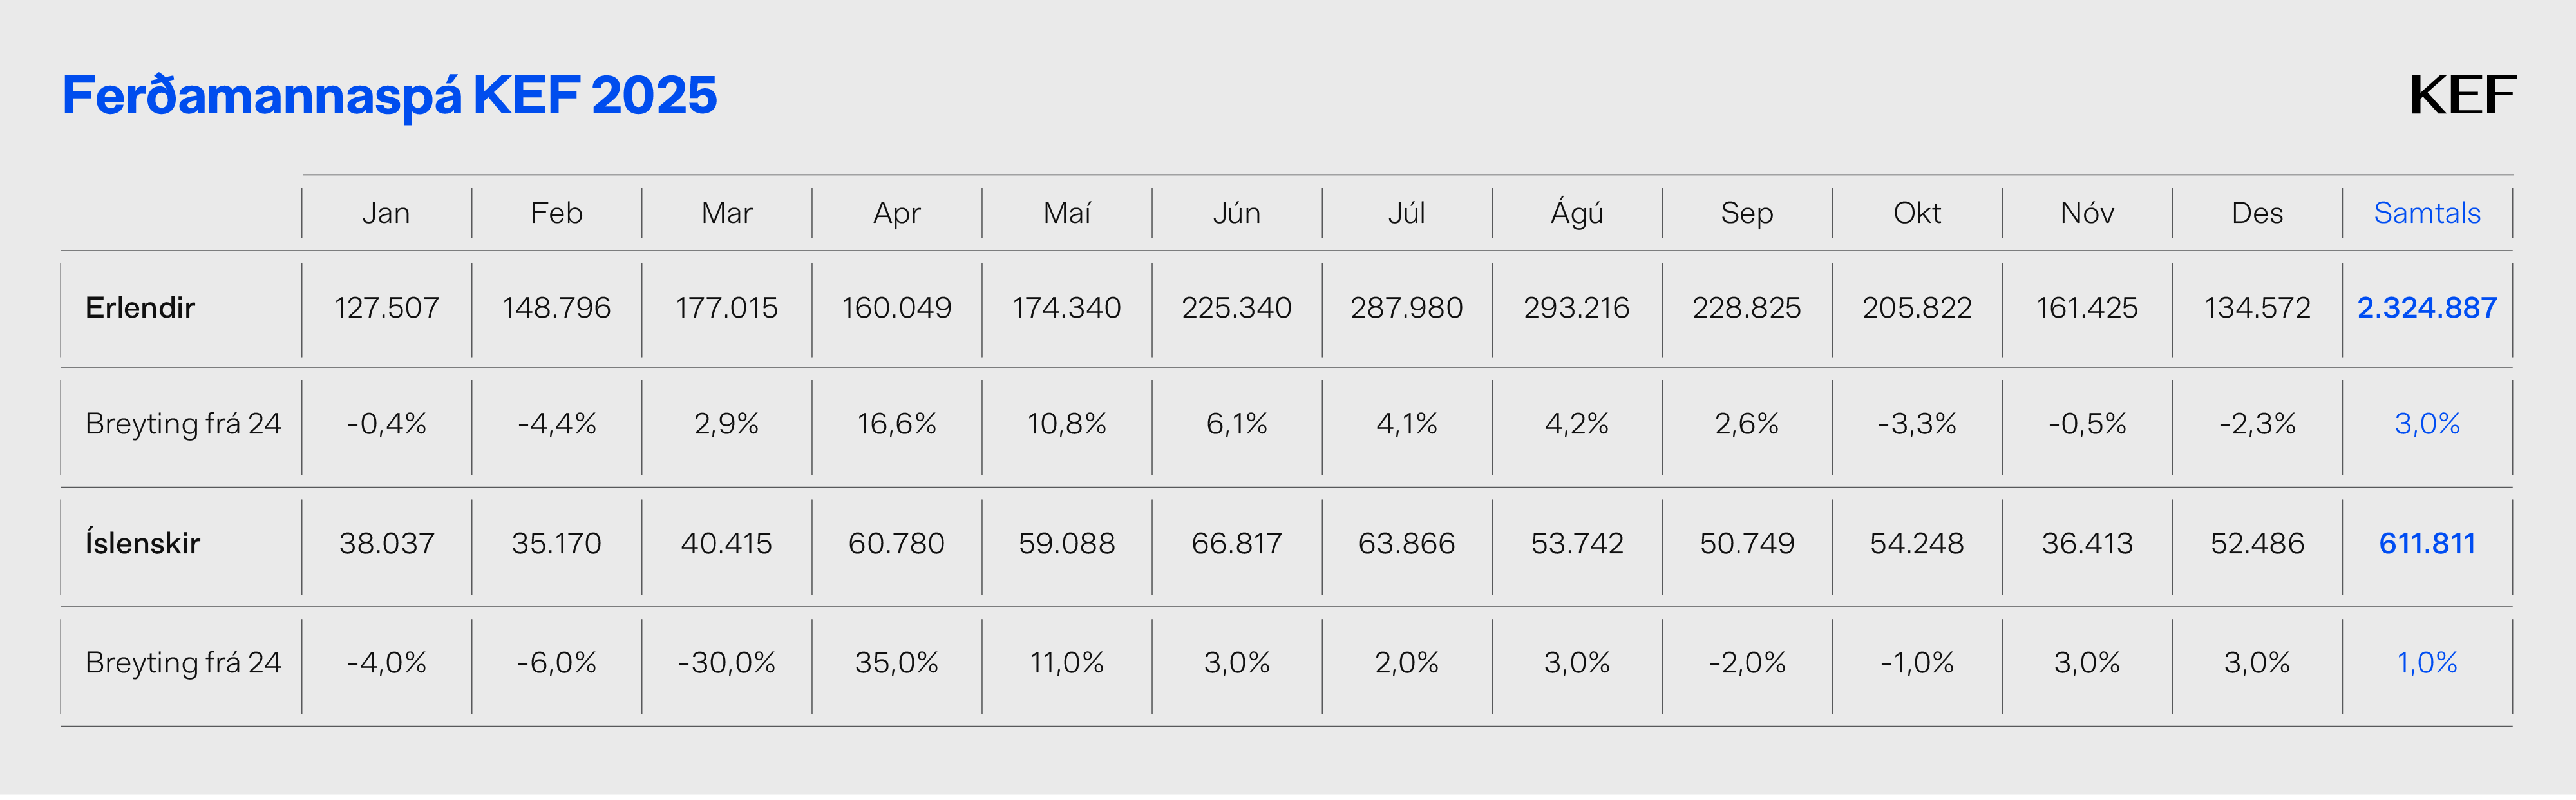The height and width of the screenshot is (800, 2576).
Task: Select the July Erlendir value 287.980
Action: [1406, 308]
